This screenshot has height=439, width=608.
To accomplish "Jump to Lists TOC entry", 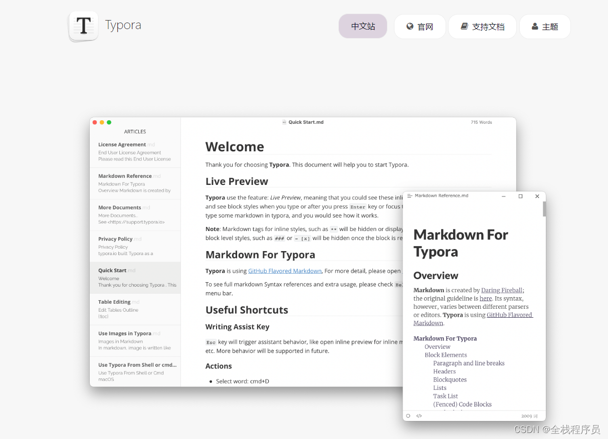I will coord(440,388).
